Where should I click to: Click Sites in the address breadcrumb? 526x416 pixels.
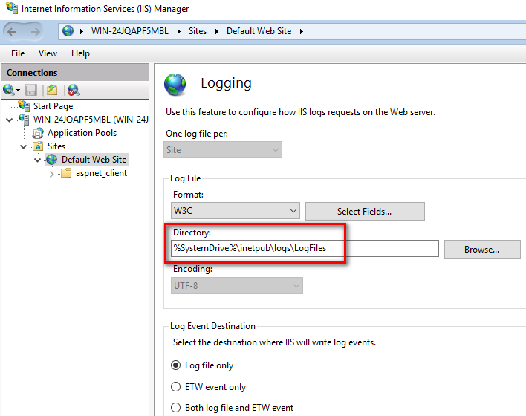[198, 31]
